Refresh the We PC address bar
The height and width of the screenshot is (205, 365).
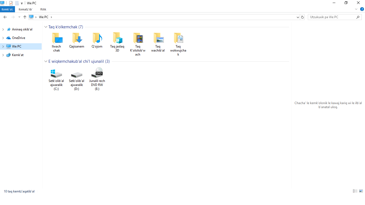302,17
